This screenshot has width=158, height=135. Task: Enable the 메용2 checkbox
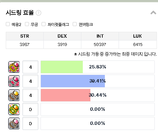click(8, 24)
